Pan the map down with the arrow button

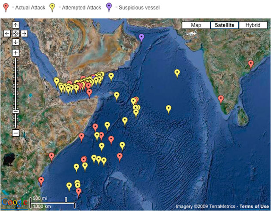click(x=15, y=42)
